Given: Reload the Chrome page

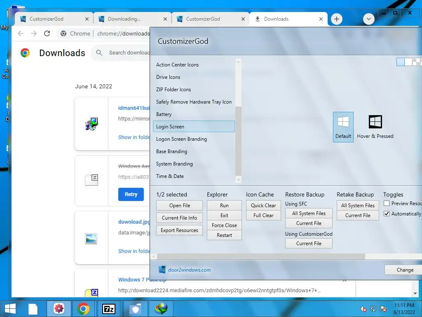Looking at the screenshot, I should pos(47,33).
